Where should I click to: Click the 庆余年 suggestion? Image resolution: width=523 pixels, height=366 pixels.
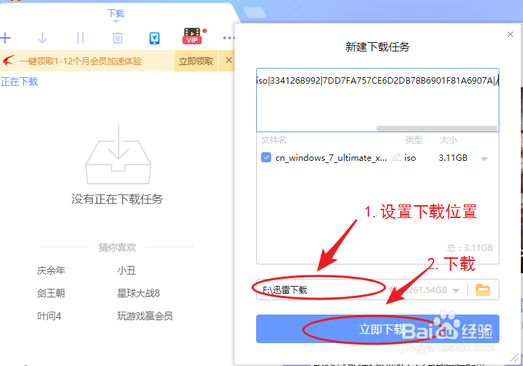pyautogui.click(x=51, y=270)
